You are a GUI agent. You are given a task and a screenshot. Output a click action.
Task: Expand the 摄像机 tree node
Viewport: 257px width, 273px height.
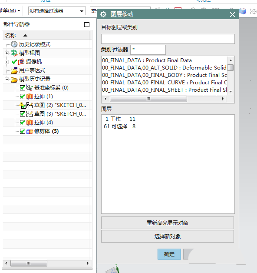pyautogui.click(x=7, y=62)
